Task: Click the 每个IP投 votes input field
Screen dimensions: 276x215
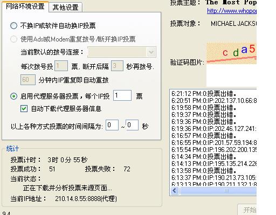Action: (122, 95)
